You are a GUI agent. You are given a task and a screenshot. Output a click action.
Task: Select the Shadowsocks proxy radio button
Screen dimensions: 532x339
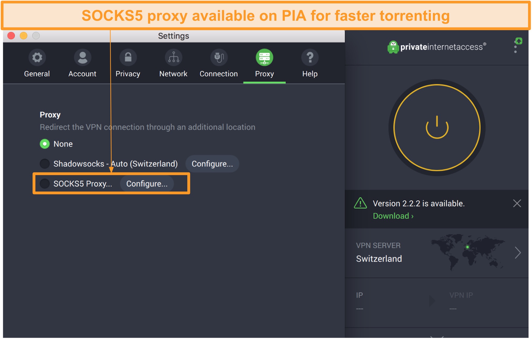[45, 164]
